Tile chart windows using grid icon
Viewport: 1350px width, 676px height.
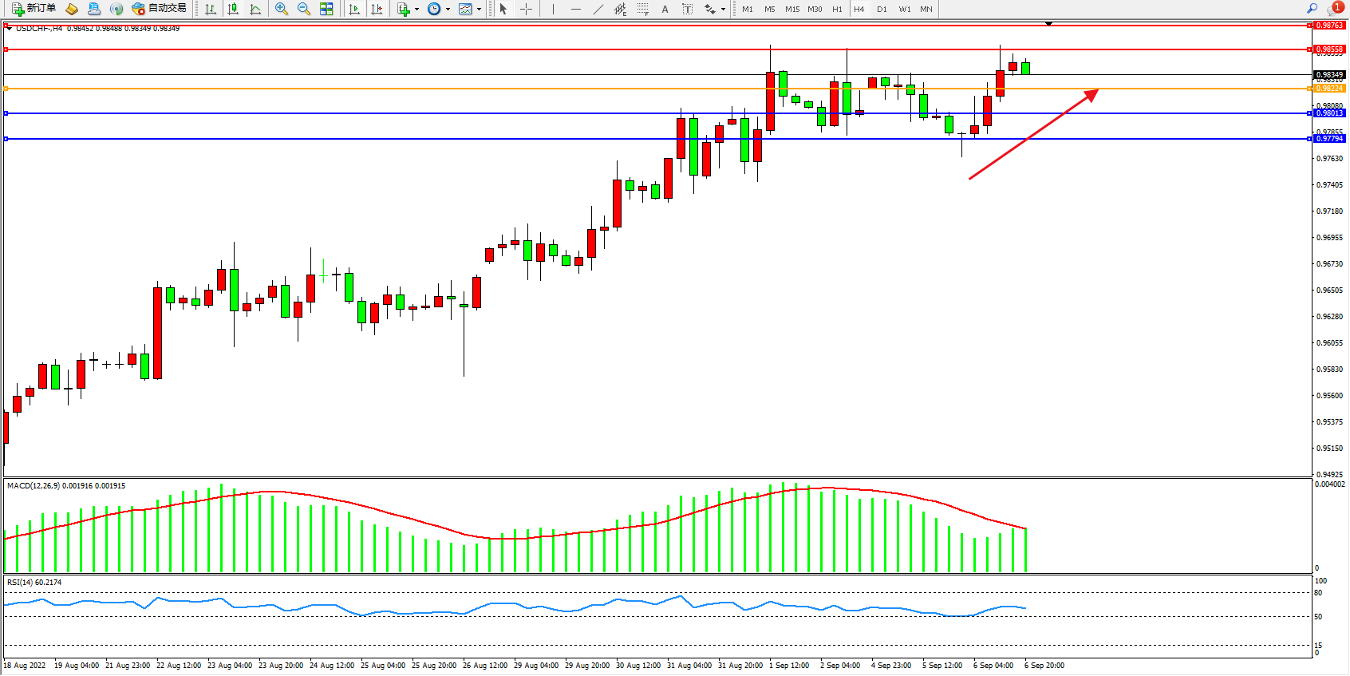[x=326, y=9]
